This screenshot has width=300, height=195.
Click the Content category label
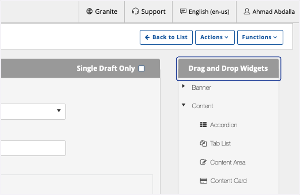coord(202,106)
